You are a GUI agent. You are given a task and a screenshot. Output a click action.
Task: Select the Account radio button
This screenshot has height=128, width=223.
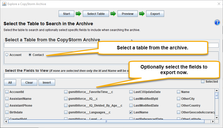coord(7,55)
